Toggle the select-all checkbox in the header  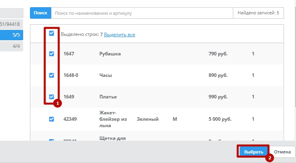[52, 33]
